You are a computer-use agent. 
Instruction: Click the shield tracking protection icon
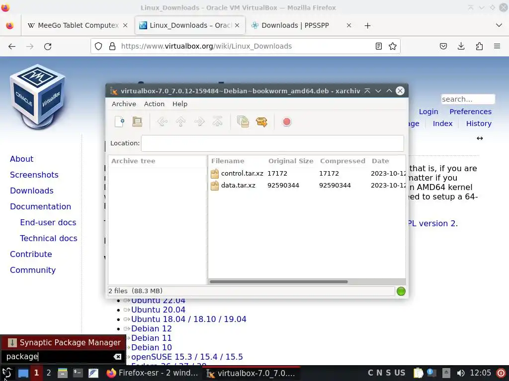[98, 46]
